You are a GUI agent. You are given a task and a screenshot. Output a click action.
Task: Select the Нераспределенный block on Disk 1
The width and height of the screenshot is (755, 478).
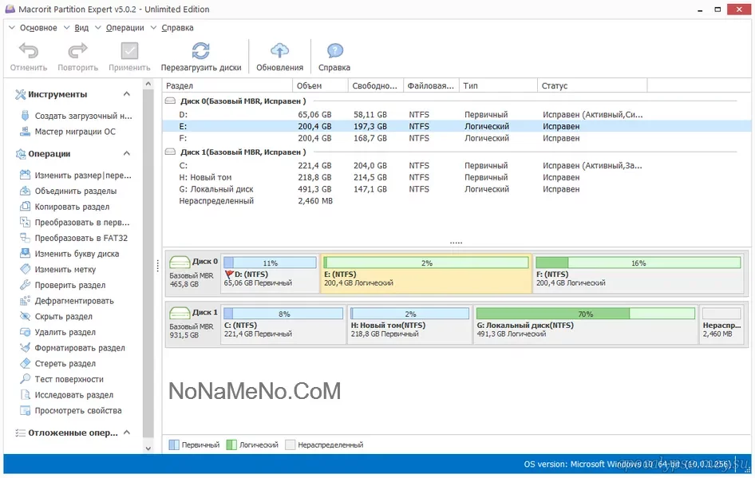click(x=721, y=323)
